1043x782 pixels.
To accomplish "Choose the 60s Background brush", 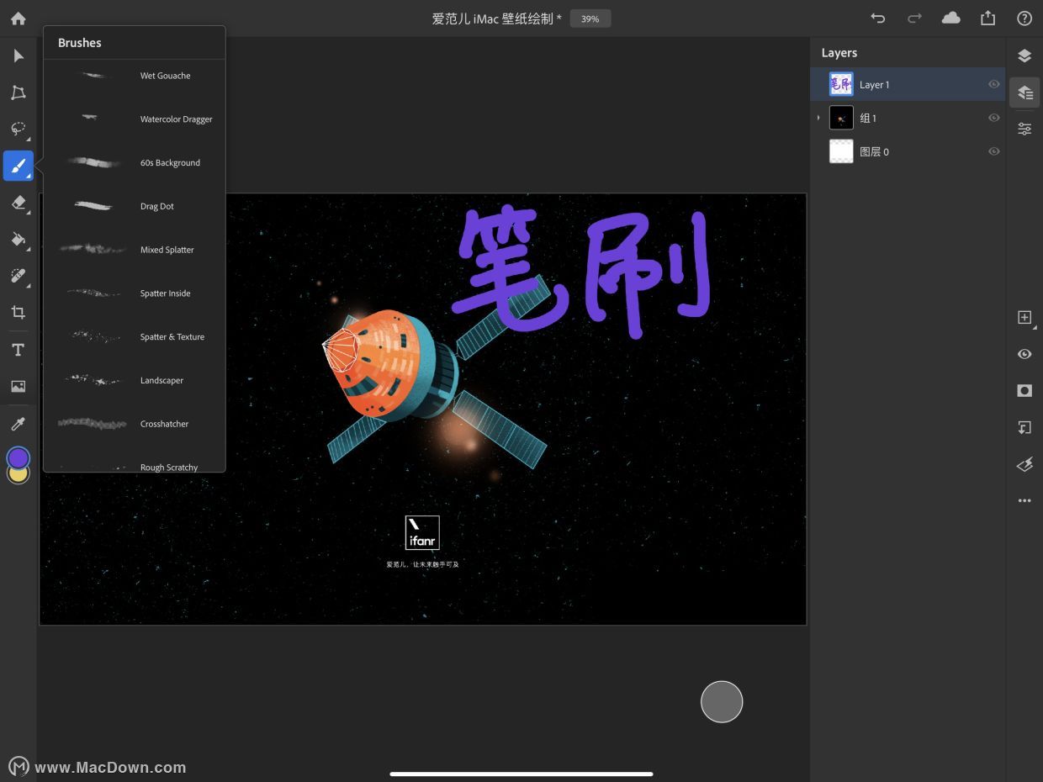I will pyautogui.click(x=135, y=162).
